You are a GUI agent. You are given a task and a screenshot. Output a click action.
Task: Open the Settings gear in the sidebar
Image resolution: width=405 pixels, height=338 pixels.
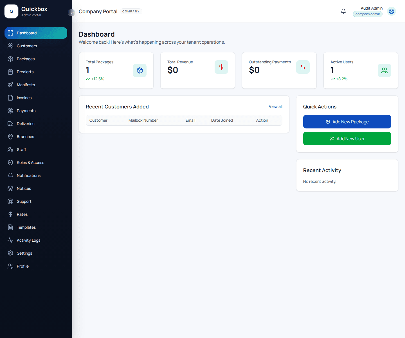coord(10,253)
